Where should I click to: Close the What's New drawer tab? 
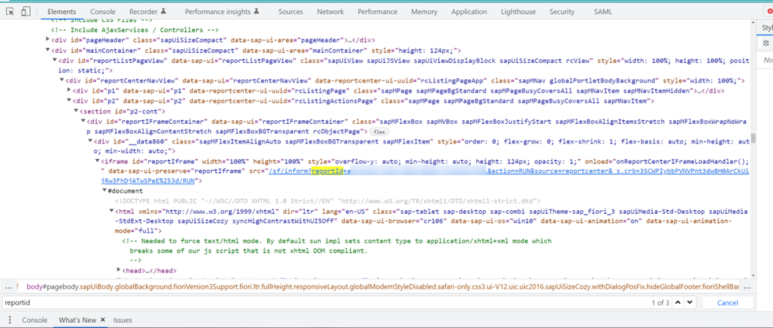coord(103,320)
